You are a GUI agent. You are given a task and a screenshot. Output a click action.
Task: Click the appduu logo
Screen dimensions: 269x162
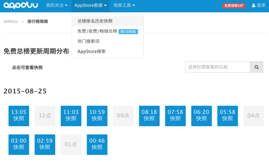[21, 5]
